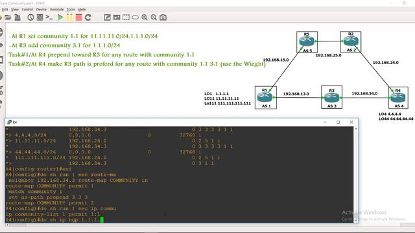
Task: Click R4 console scrollbar down arrow
Action: click(x=356, y=220)
